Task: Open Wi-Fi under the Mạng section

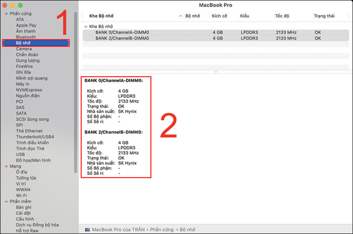Action: coord(21,195)
